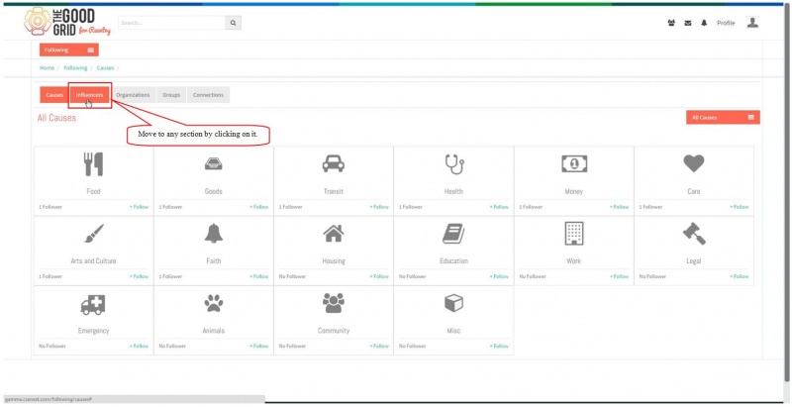The image size is (792, 407).
Task: Open the messages envelope icon
Action: [688, 23]
